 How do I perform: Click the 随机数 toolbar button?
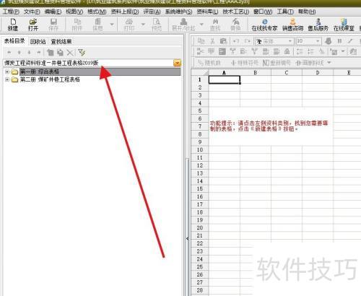tap(209, 63)
